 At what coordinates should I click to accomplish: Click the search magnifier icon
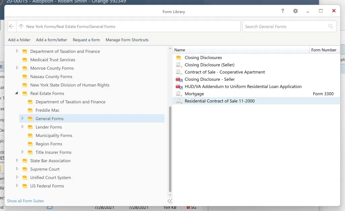(331, 26)
